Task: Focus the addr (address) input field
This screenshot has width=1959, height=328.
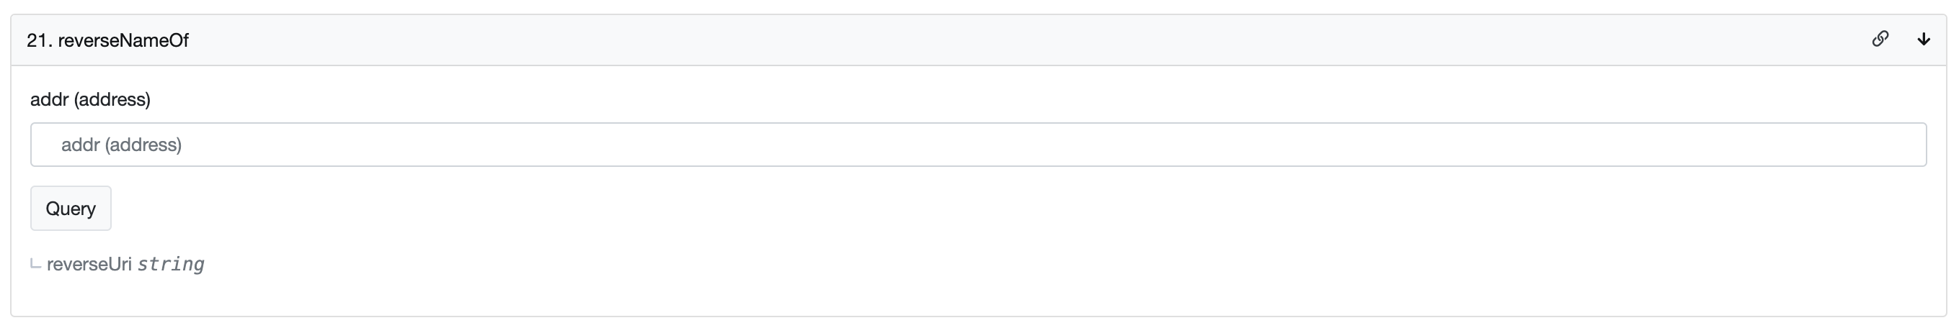Action: coord(978,145)
